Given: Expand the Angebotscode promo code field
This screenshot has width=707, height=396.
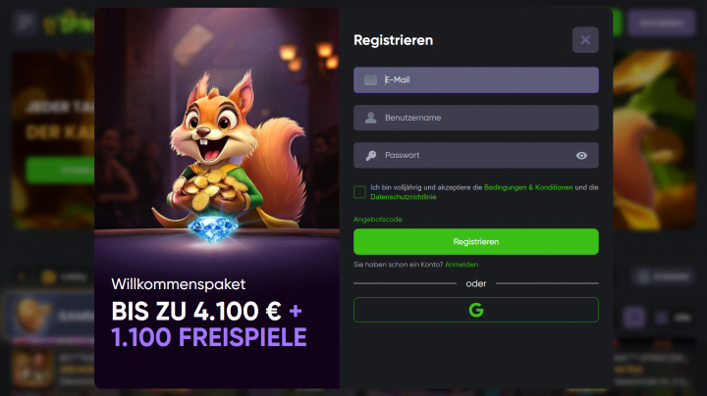Looking at the screenshot, I should pyautogui.click(x=377, y=220).
